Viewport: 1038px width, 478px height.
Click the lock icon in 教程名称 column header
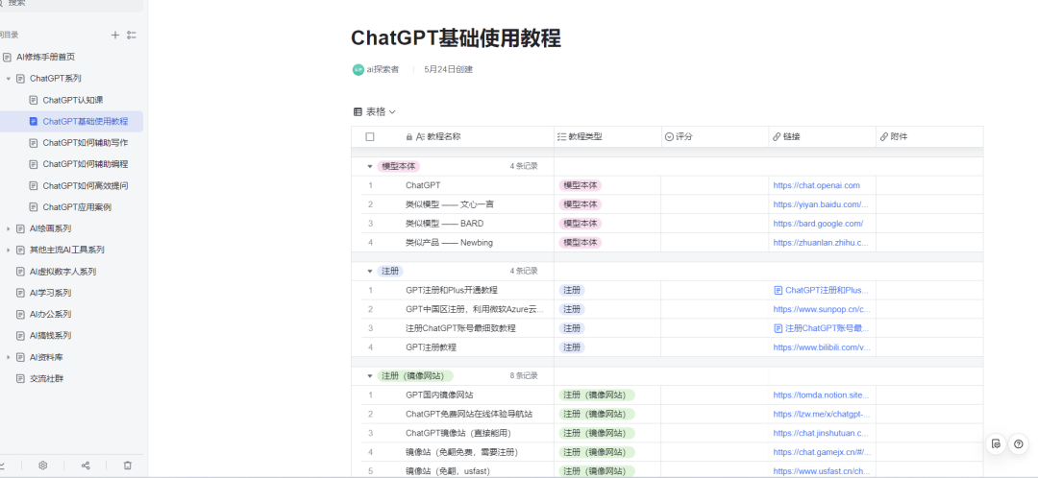point(408,137)
